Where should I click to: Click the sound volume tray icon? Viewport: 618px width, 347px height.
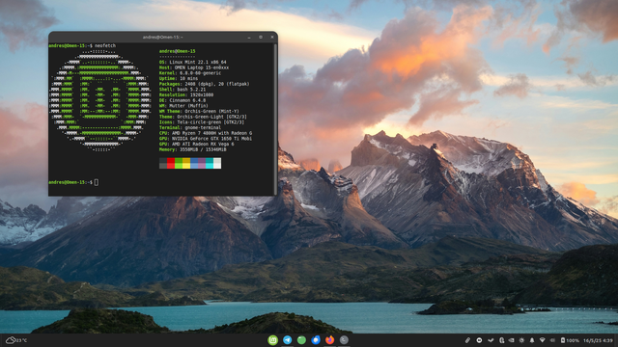tap(552, 340)
